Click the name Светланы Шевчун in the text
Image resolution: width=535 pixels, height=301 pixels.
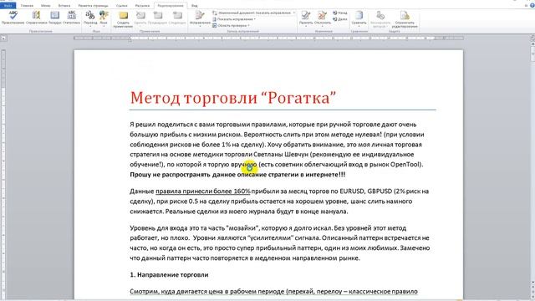click(281, 155)
